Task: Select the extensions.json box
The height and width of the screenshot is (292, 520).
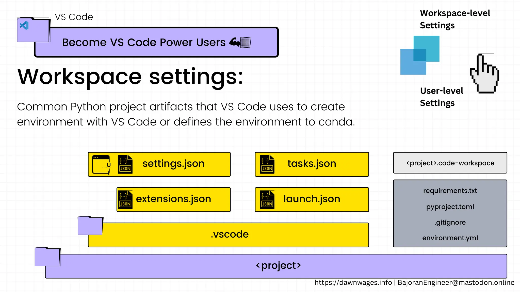Action: click(173, 200)
